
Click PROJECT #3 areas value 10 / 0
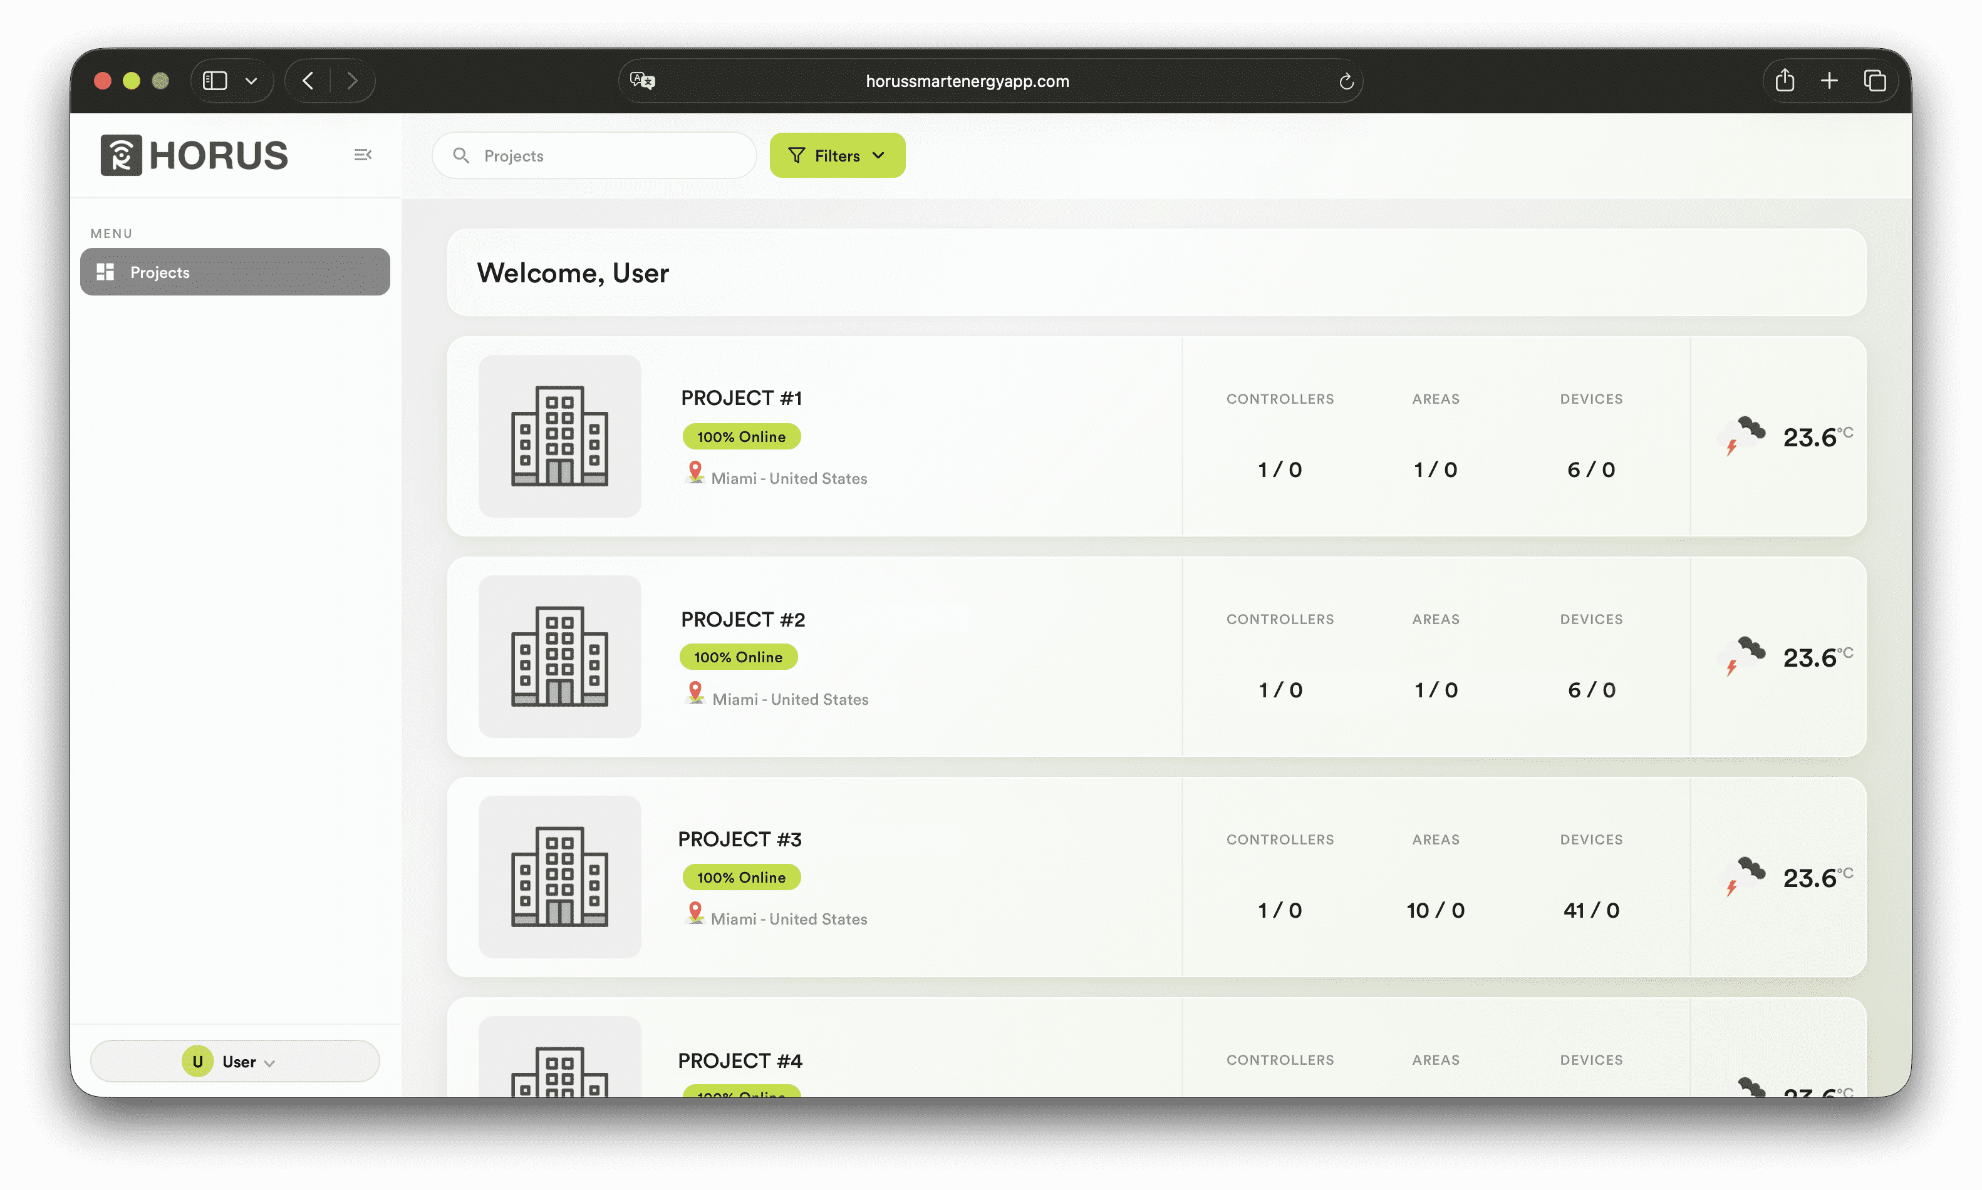(1436, 910)
